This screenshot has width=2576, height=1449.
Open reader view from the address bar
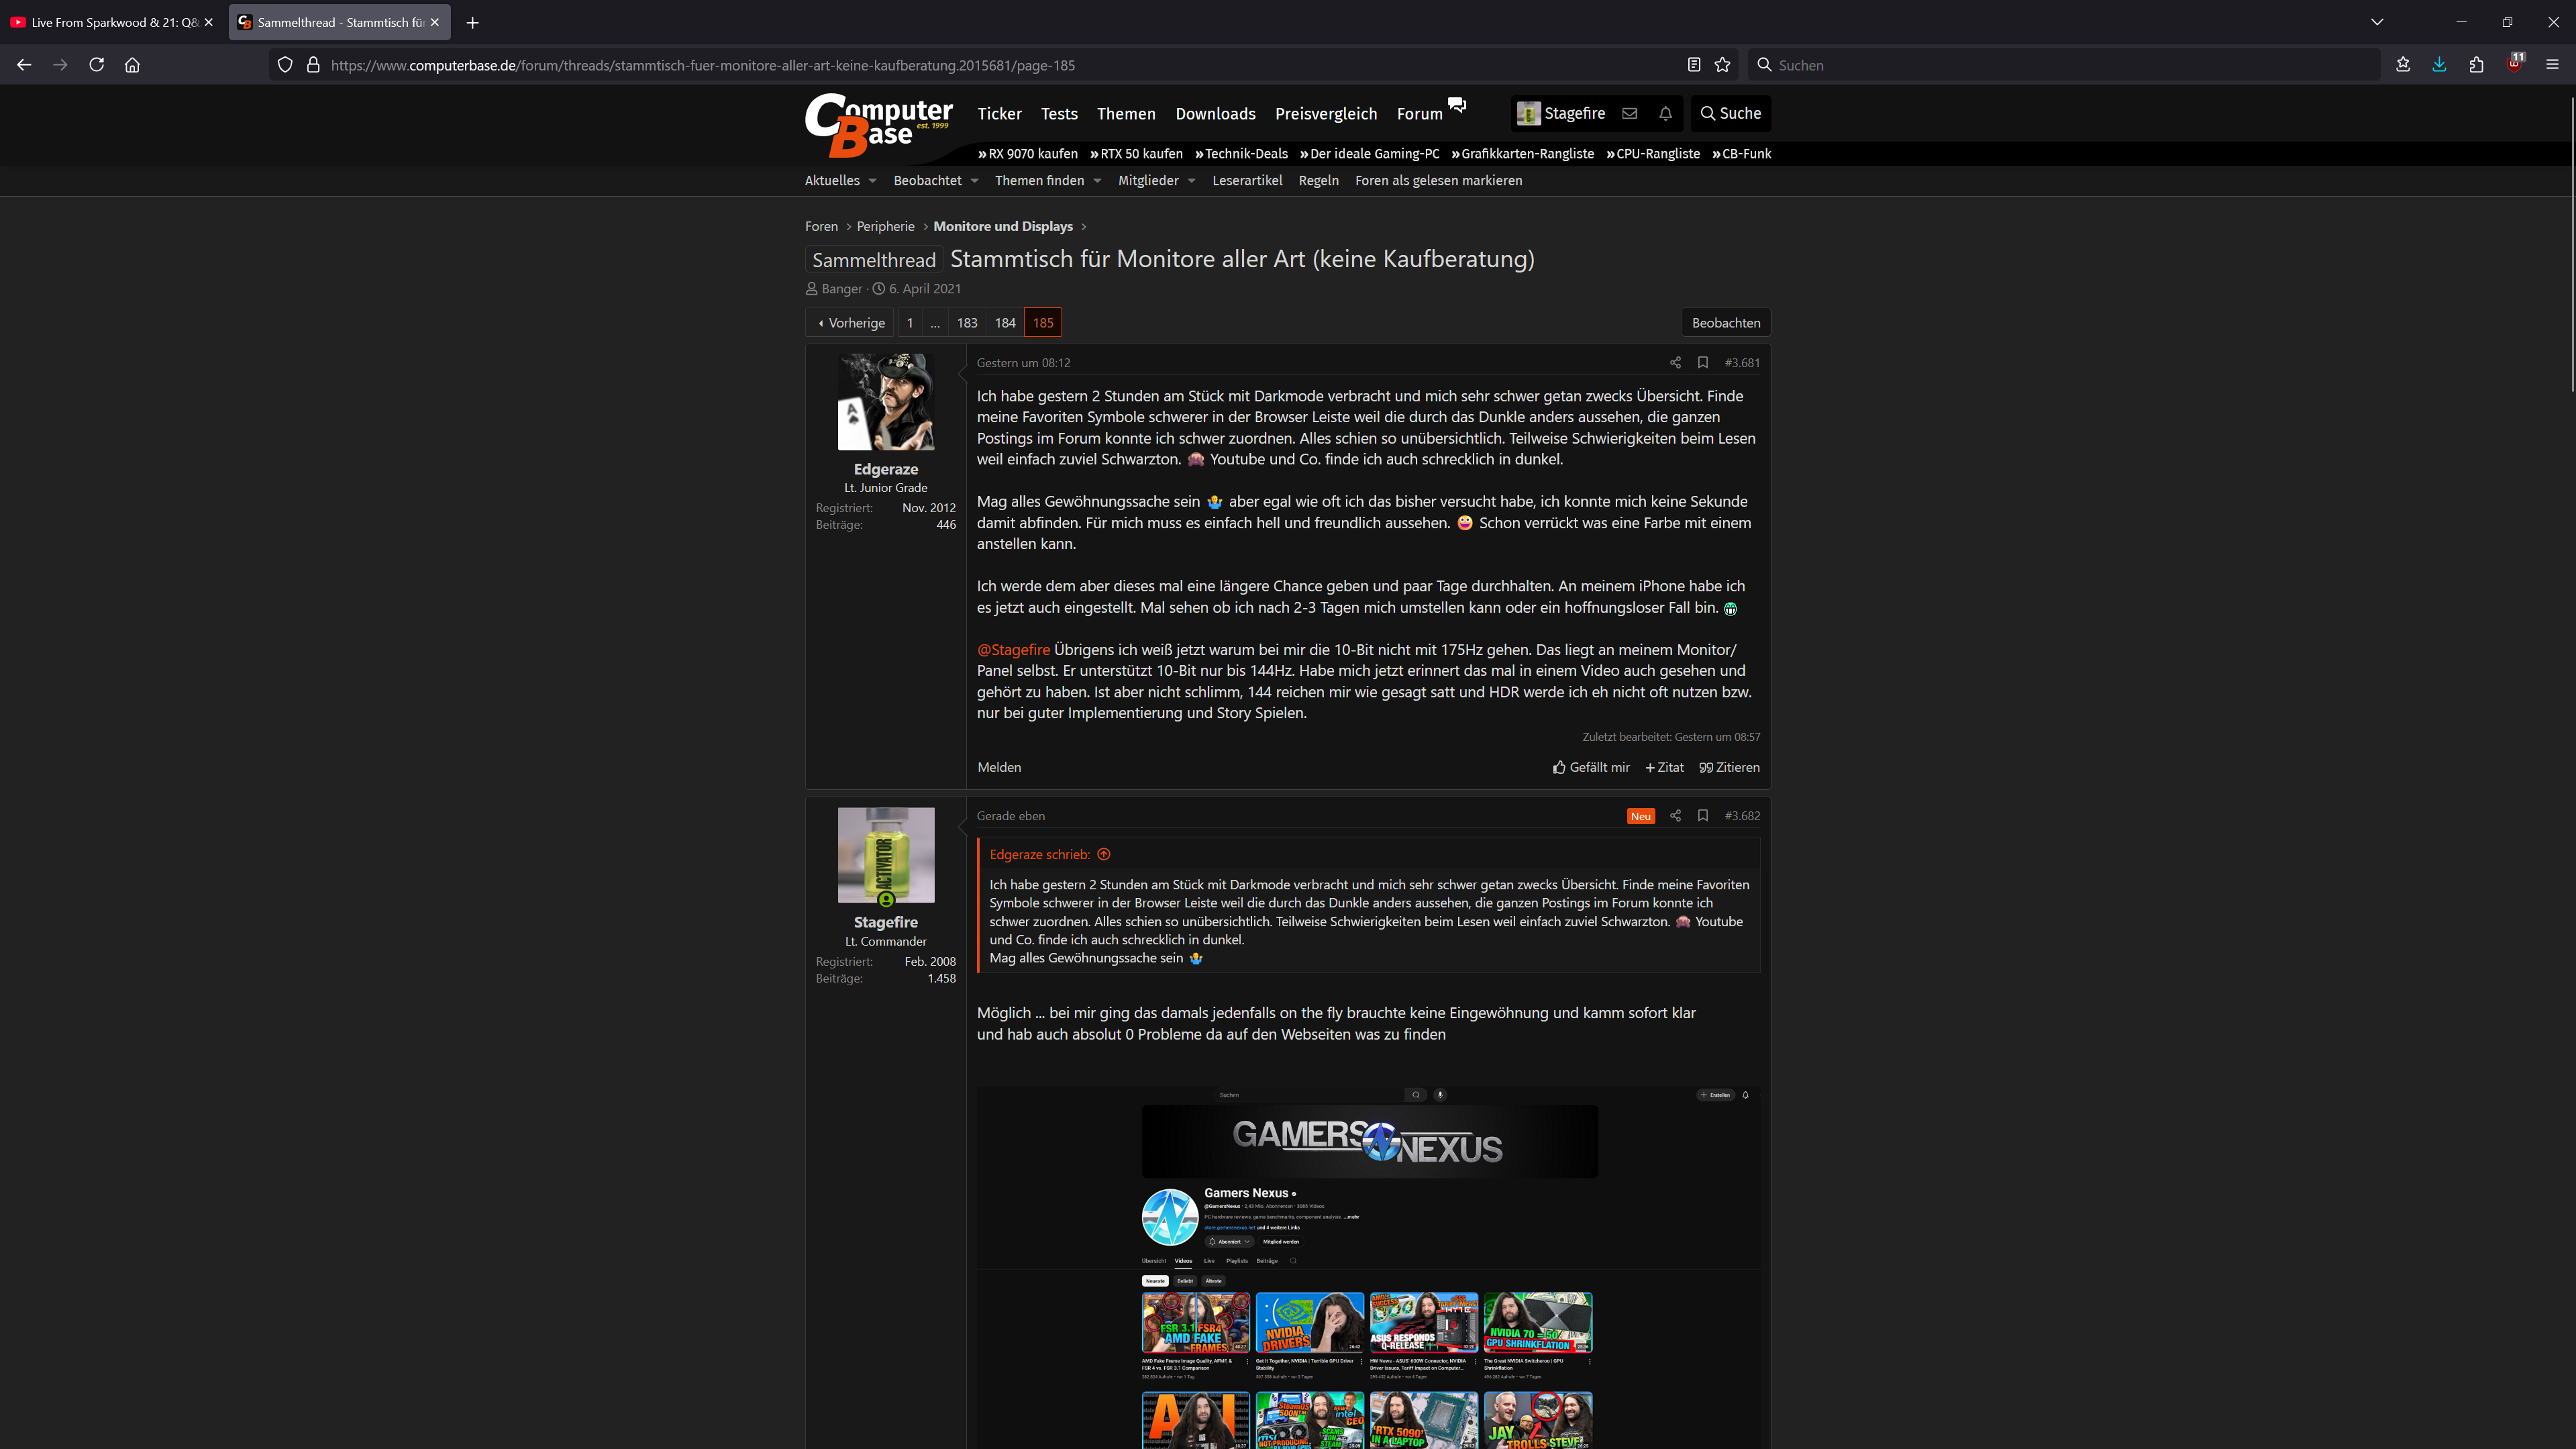1693,64
